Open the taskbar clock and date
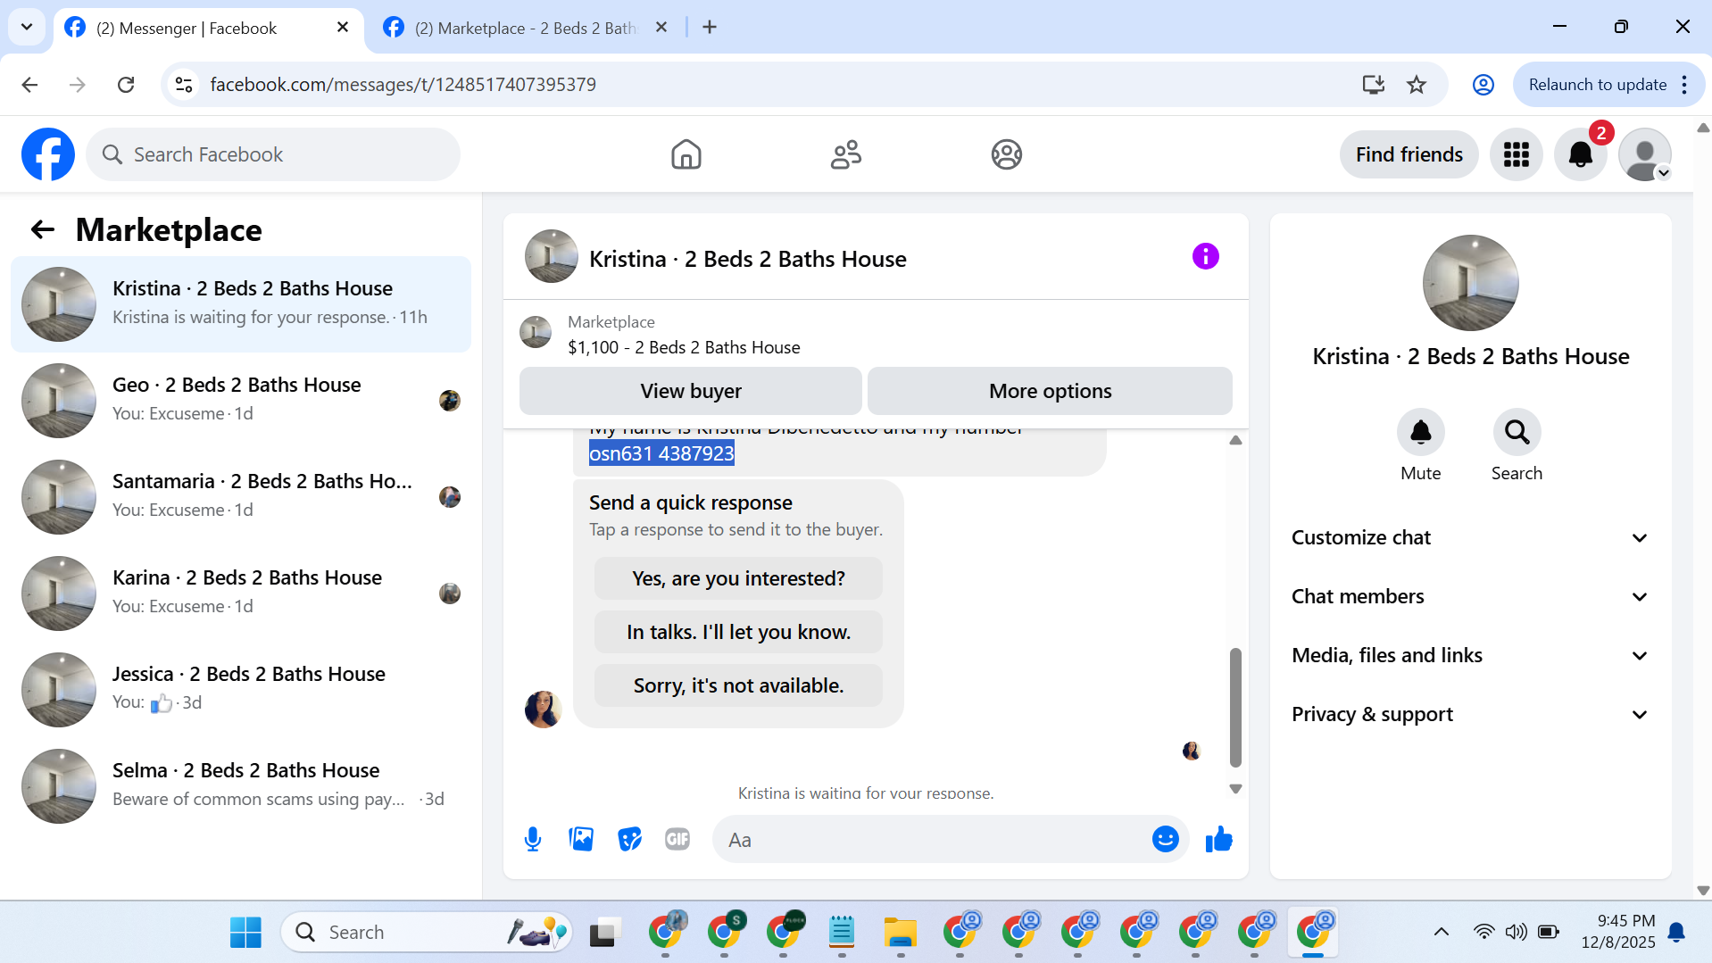This screenshot has width=1712, height=963. 1617,932
